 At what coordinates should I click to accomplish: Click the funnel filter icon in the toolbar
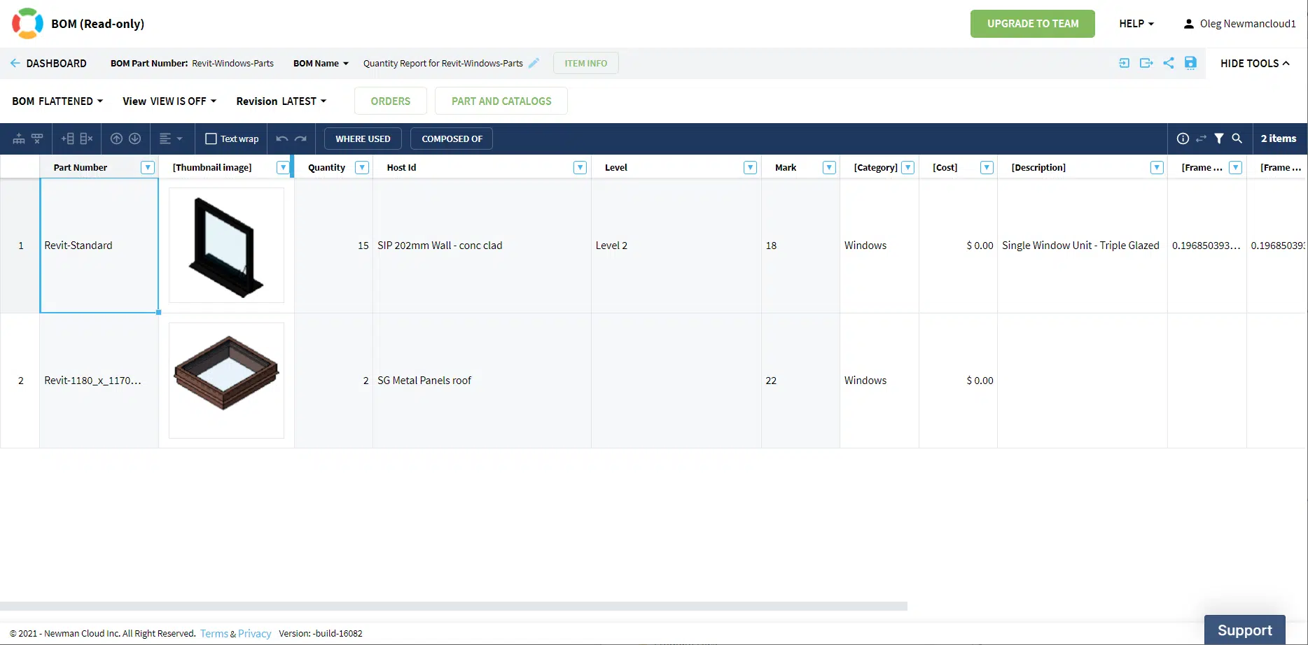(x=1219, y=139)
